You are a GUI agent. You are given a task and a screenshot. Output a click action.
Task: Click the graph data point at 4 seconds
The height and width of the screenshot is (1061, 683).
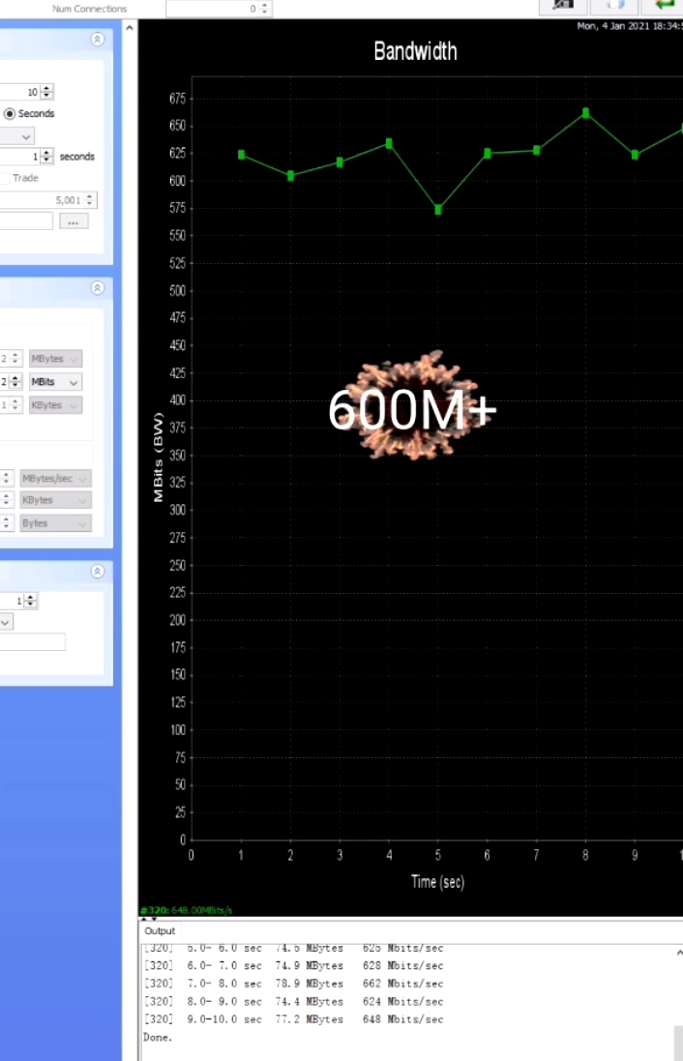pos(389,143)
